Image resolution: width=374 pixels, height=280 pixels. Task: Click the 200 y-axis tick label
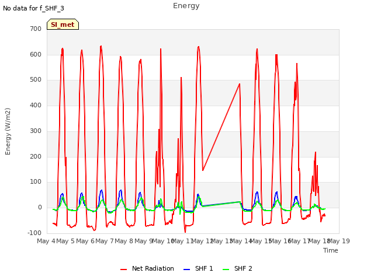36,157
